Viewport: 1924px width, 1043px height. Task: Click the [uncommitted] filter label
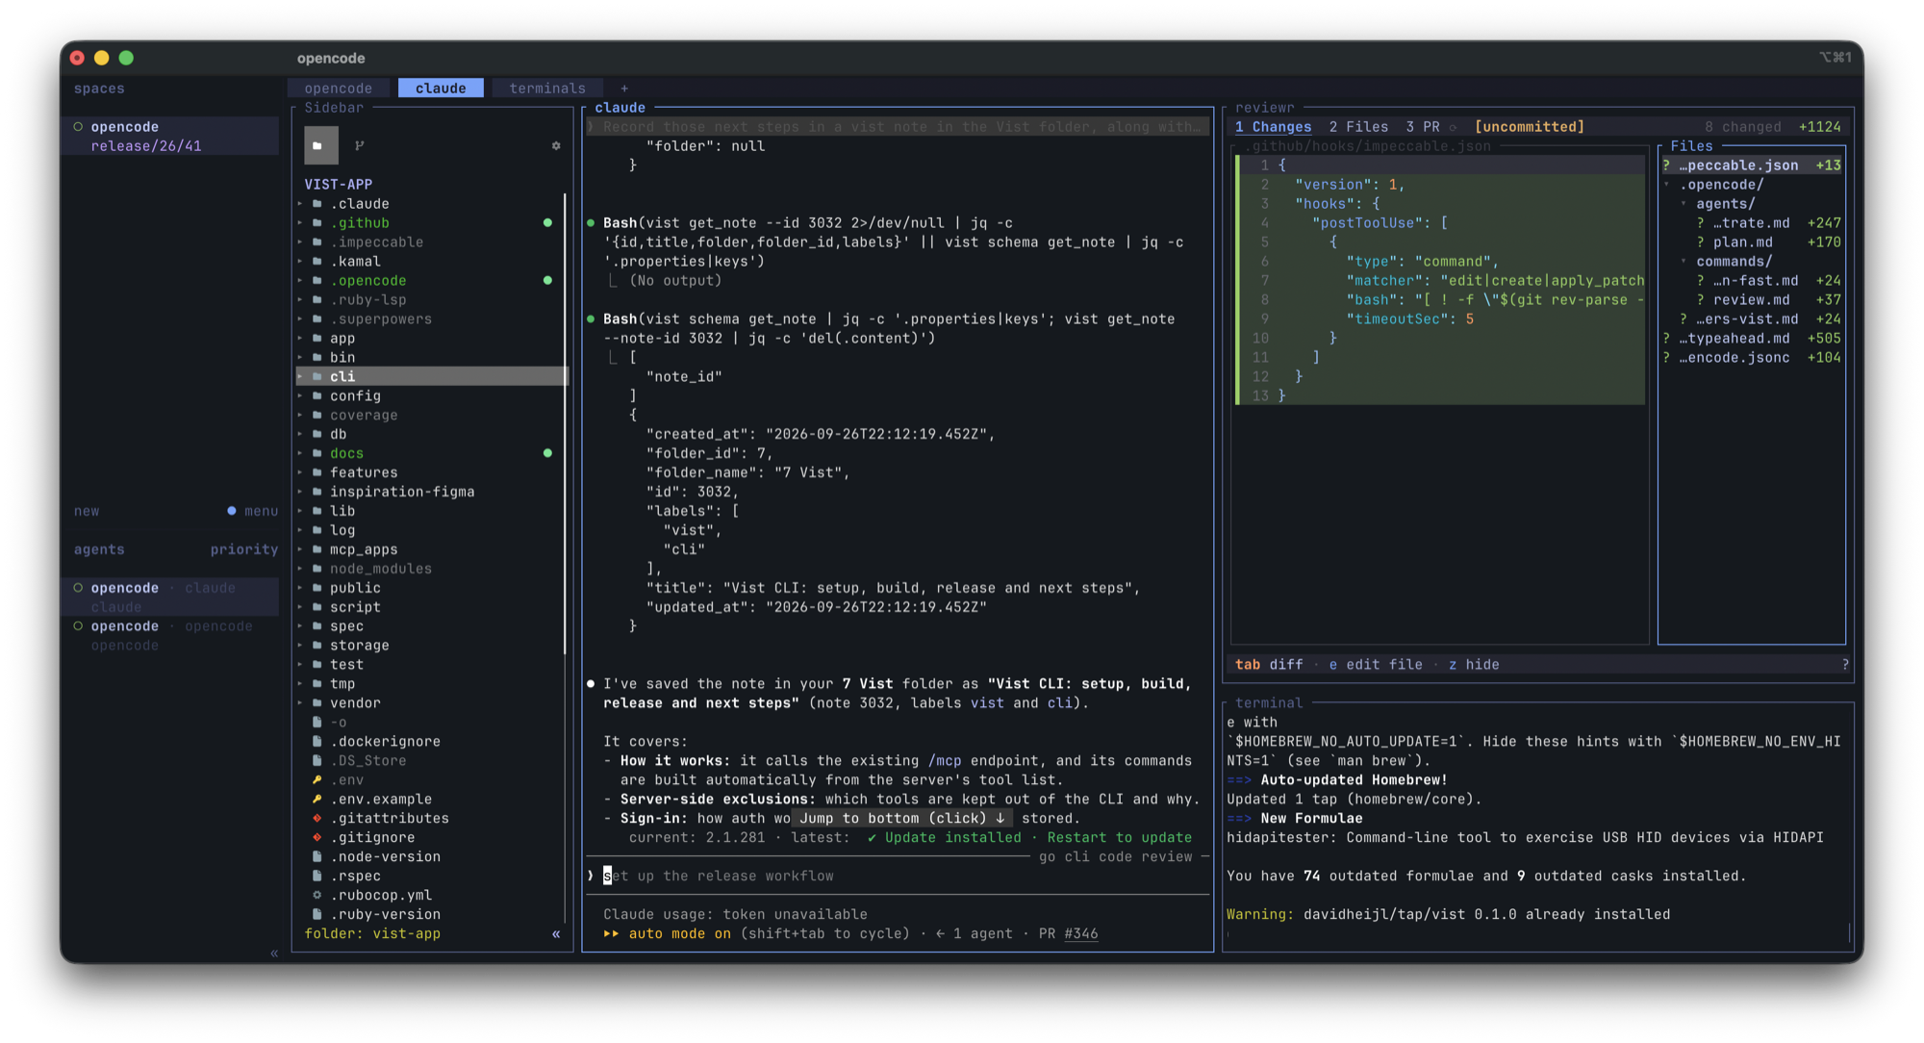(1530, 126)
